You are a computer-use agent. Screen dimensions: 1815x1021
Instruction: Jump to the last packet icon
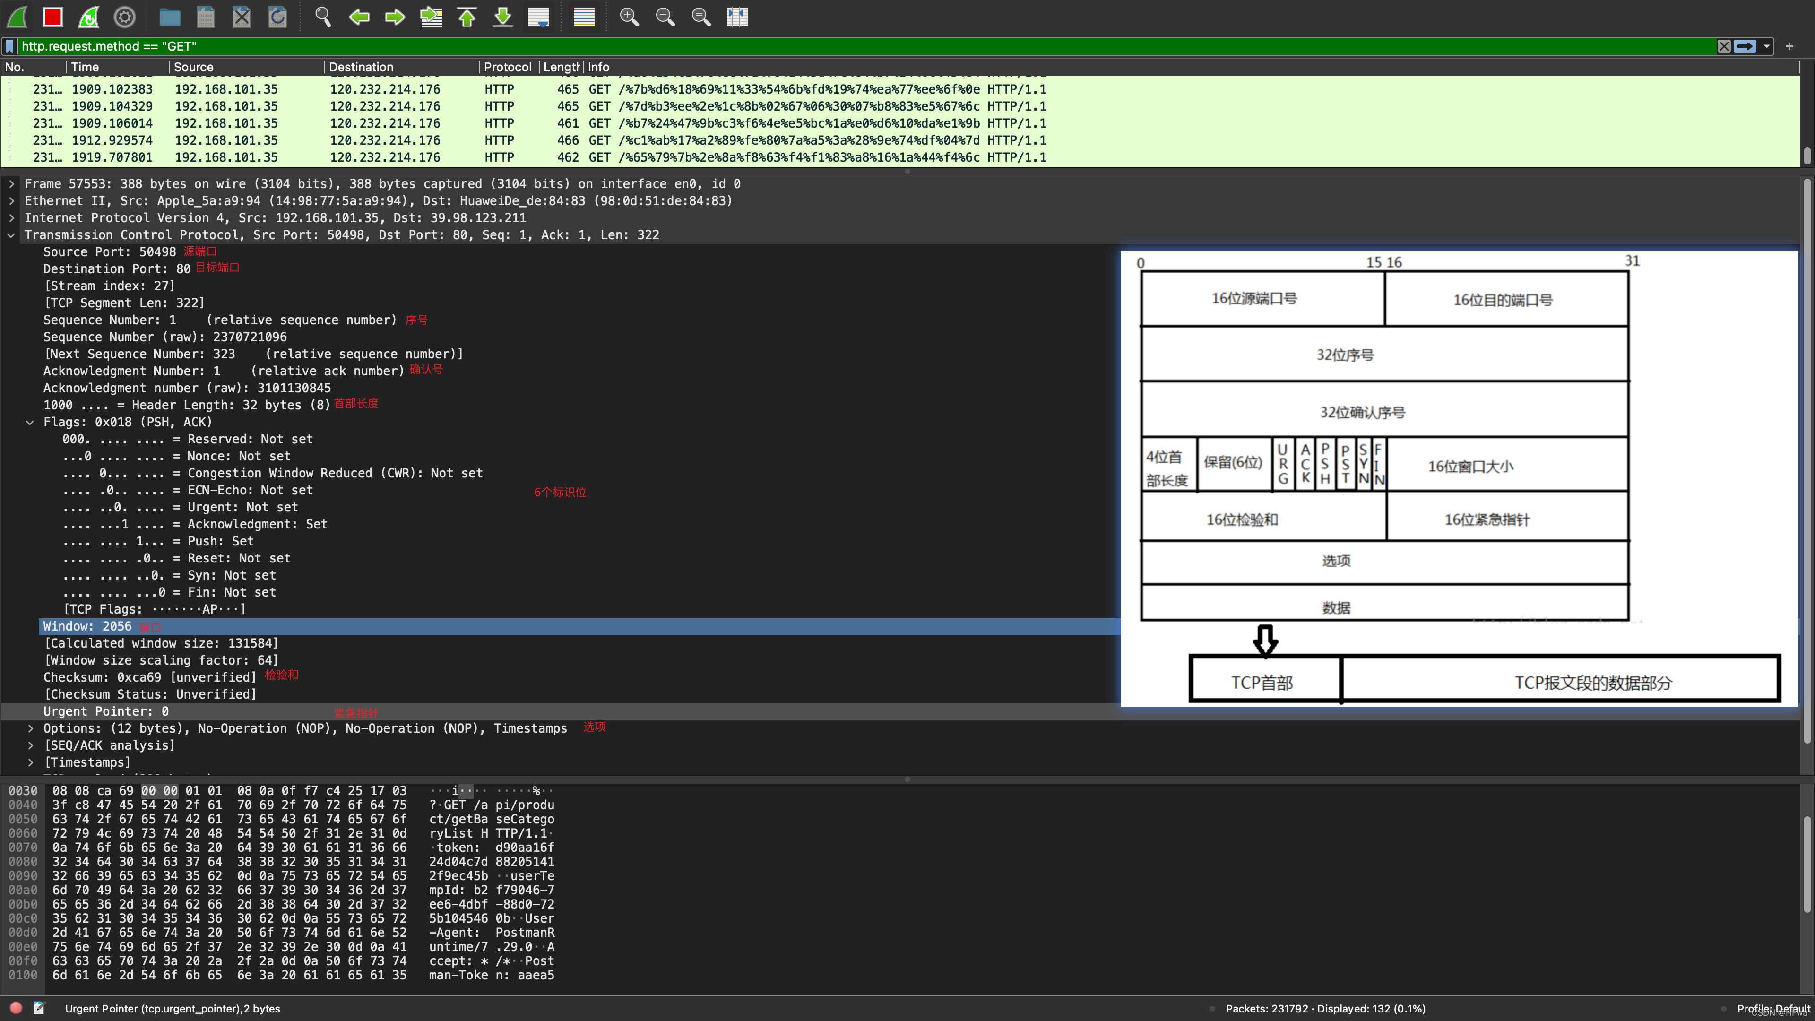click(502, 17)
